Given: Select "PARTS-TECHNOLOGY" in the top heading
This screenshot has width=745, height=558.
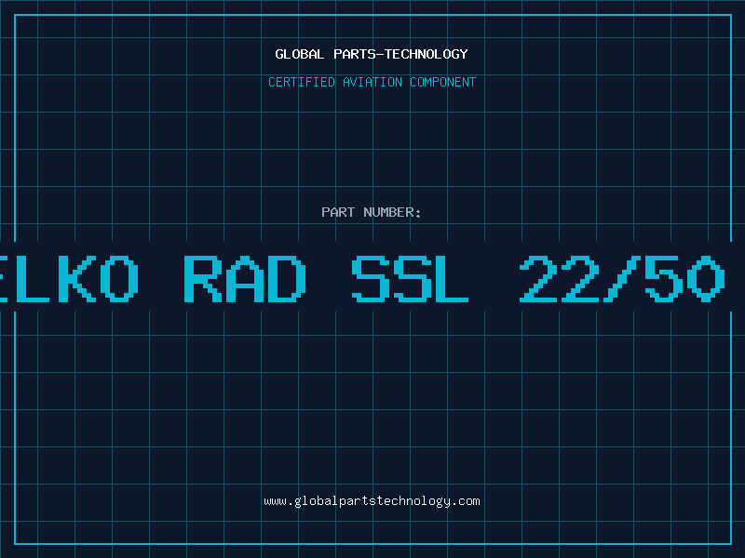Looking at the screenshot, I should click(x=400, y=54).
